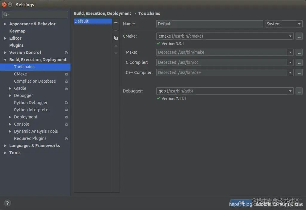The image size is (306, 210).
Task: Expand the Deployment settings node
Action: pyautogui.click(x=10, y=117)
